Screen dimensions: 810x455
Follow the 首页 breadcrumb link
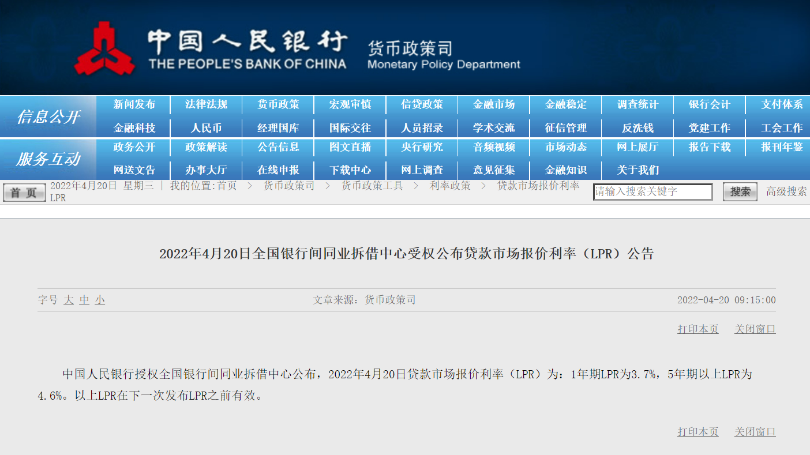(x=227, y=186)
